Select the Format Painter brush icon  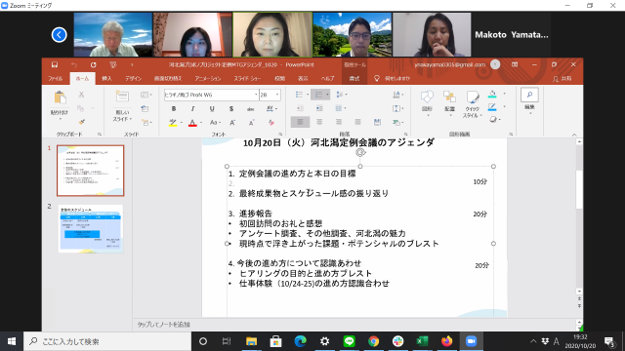81,122
